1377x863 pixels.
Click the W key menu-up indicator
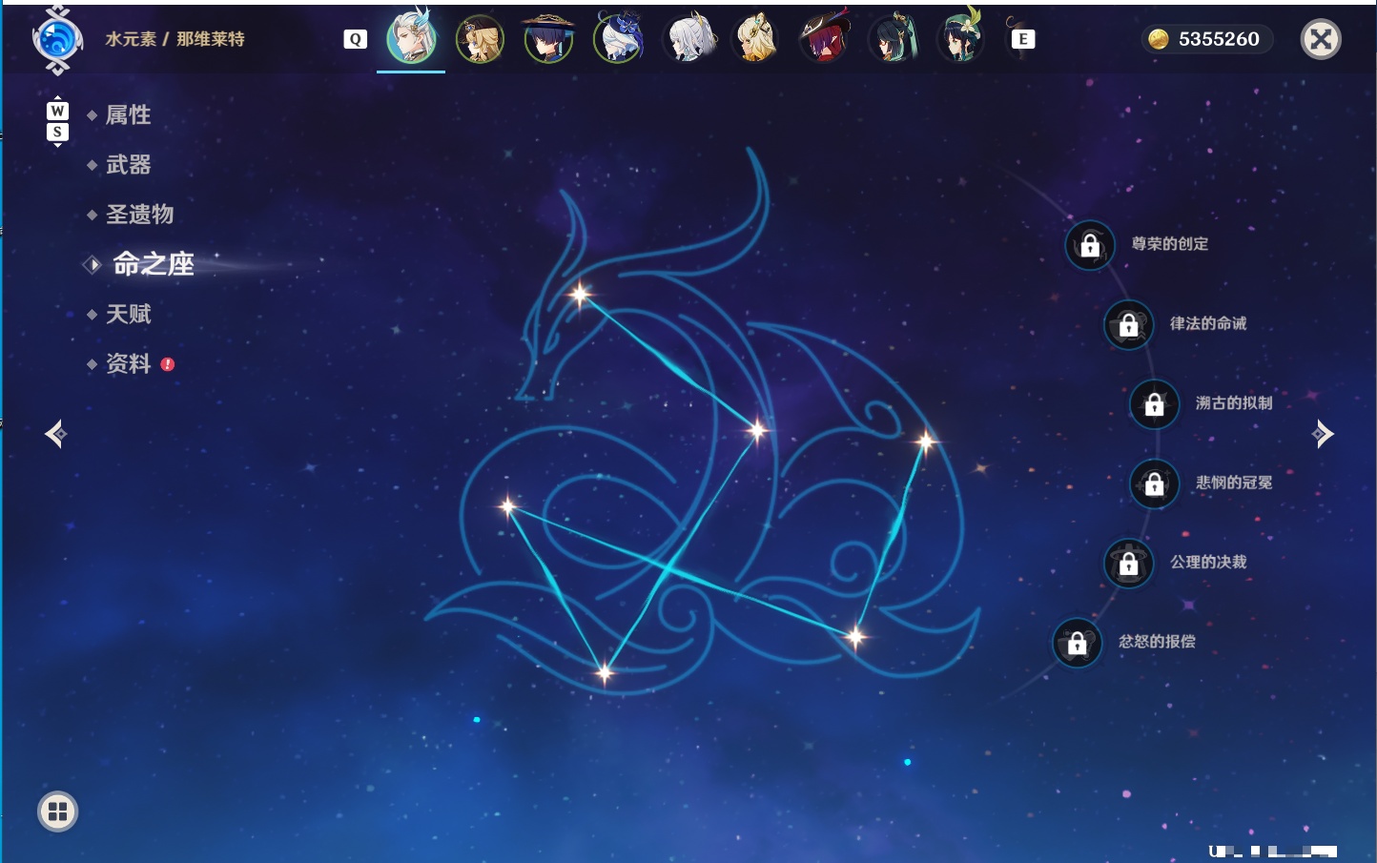pos(57,111)
